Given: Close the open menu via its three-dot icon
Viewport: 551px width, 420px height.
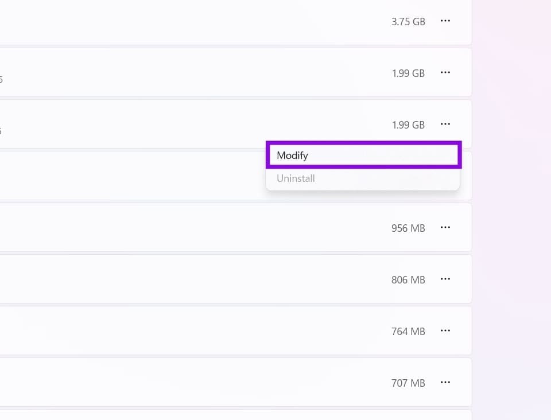Looking at the screenshot, I should [445, 125].
